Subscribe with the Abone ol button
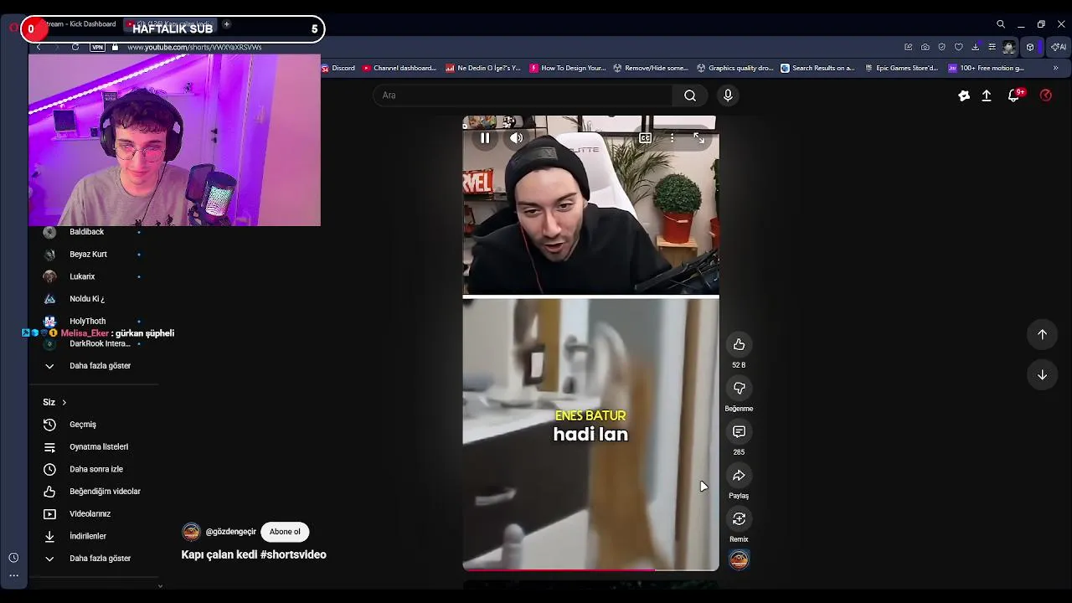 (285, 532)
